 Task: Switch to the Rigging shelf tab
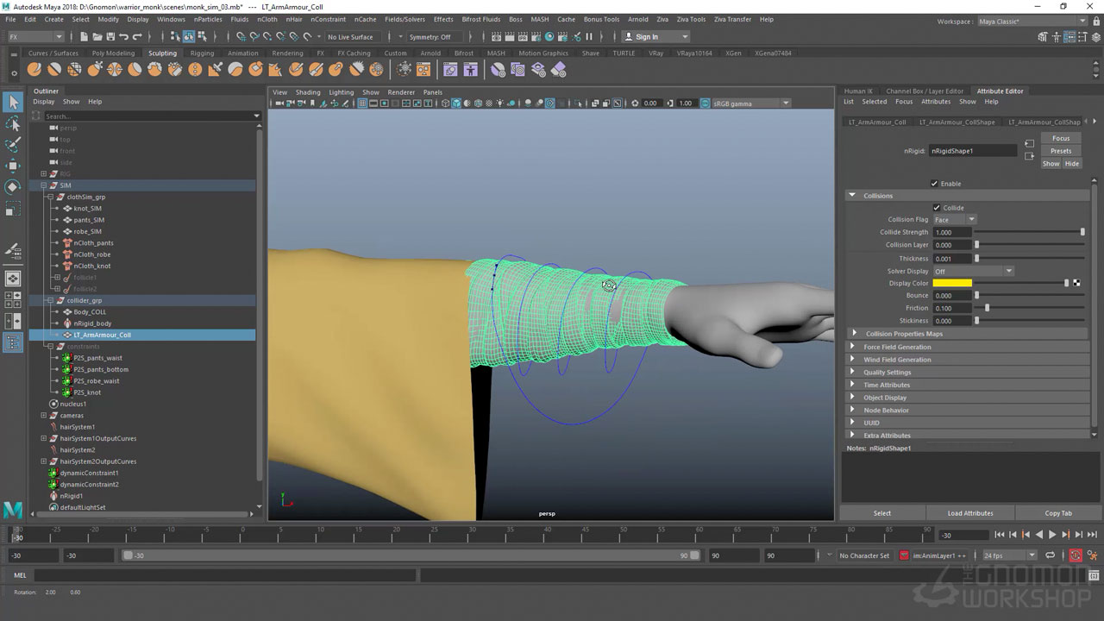[202, 53]
